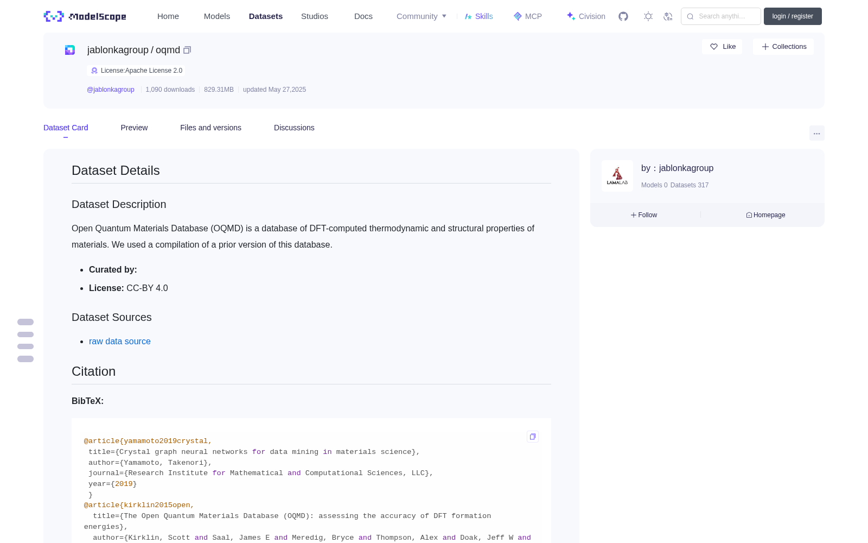868x543 pixels.
Task: Click the 1,090 downloads text
Action: pos(170,90)
